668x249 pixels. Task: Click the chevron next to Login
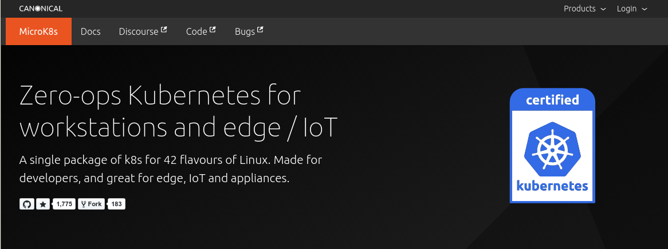coord(645,9)
